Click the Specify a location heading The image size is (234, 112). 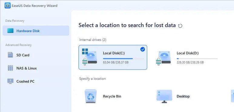[92, 79]
